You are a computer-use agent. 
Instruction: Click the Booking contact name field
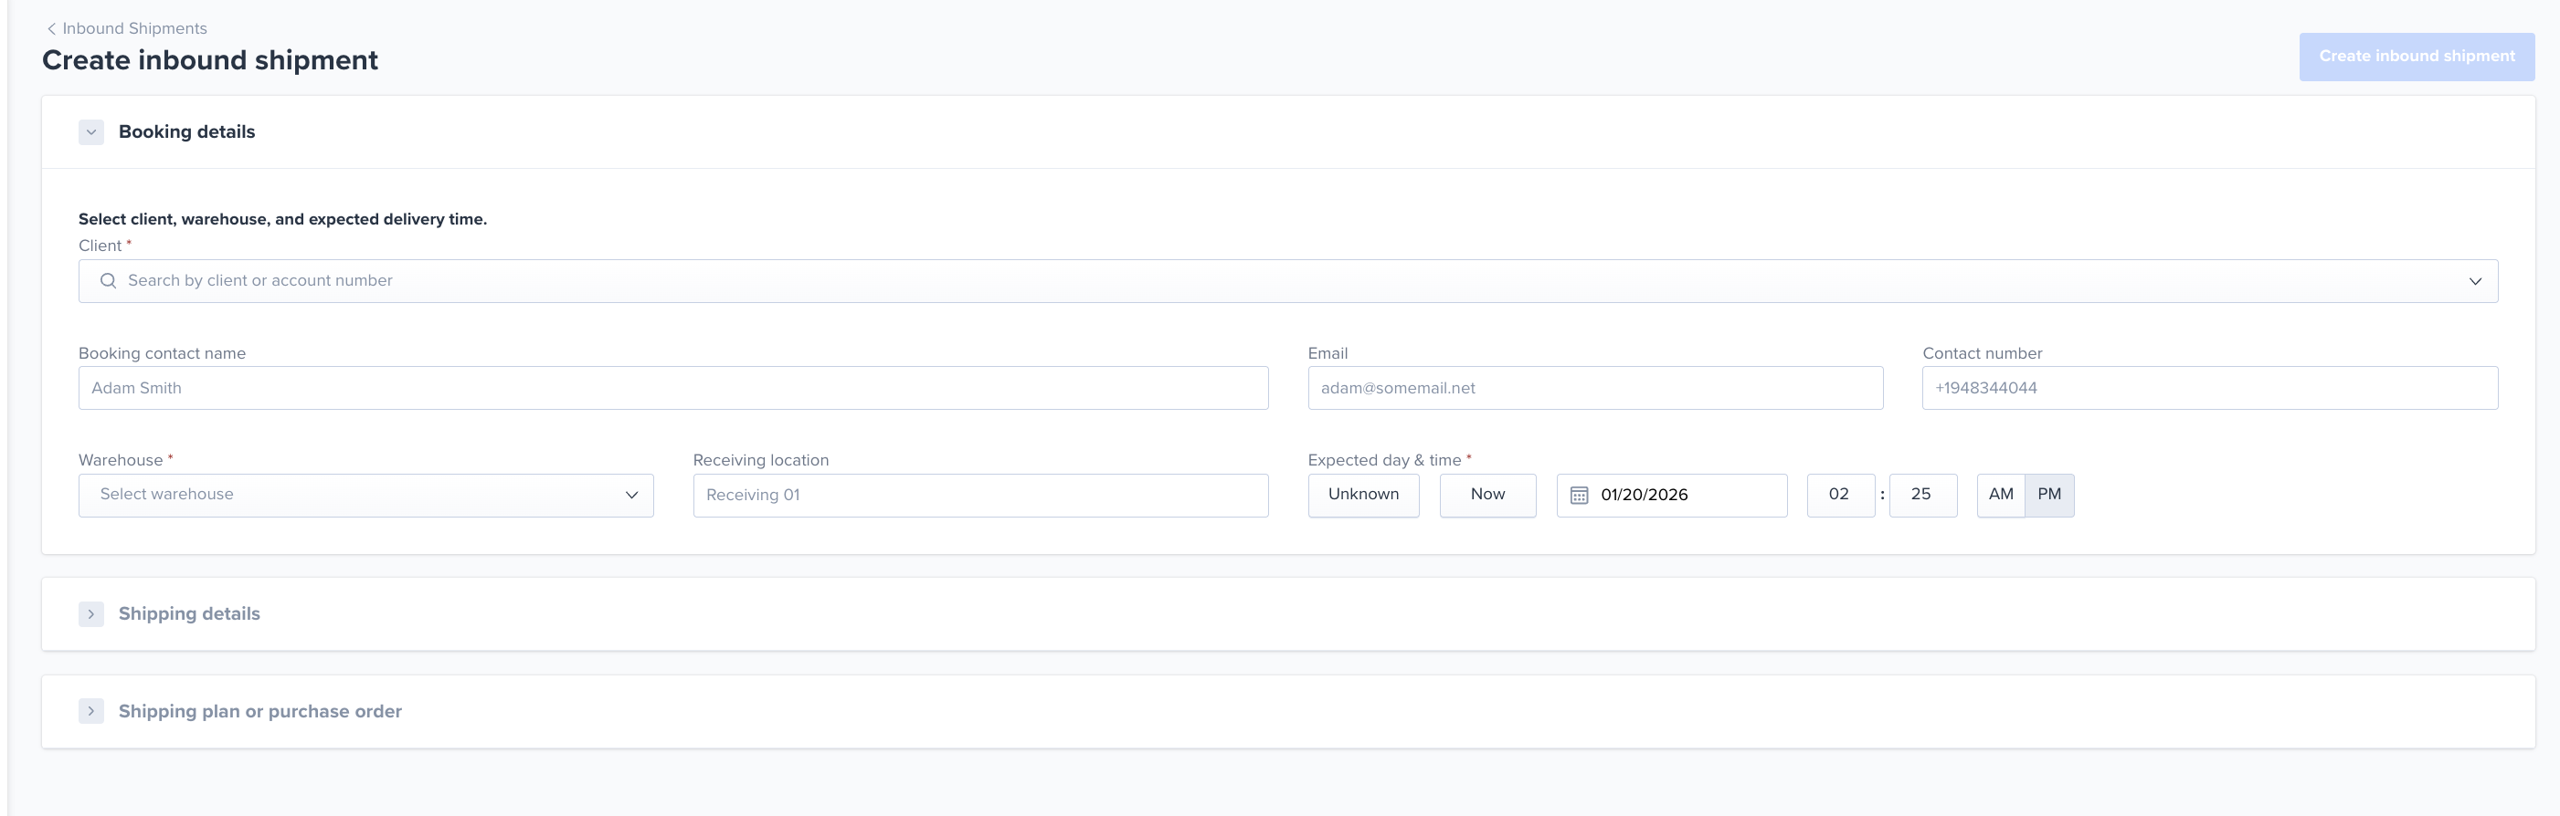point(672,388)
